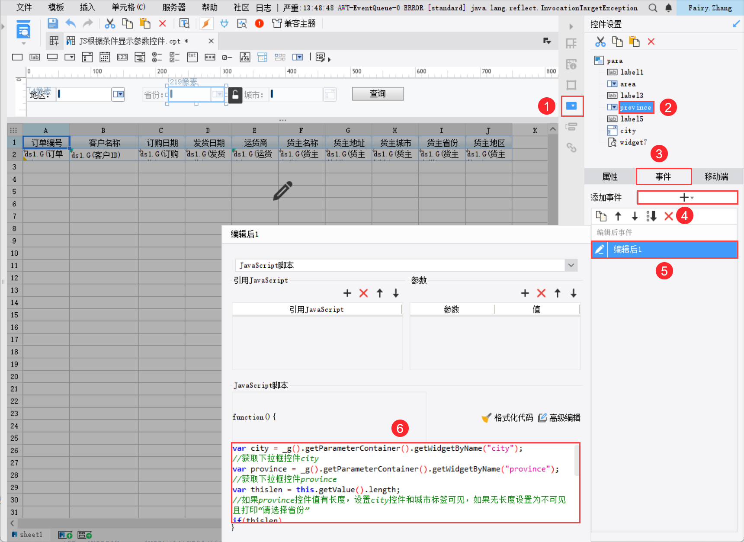The height and width of the screenshot is (542, 744).
Task: Click the 格式化代码 button
Action: (x=507, y=417)
